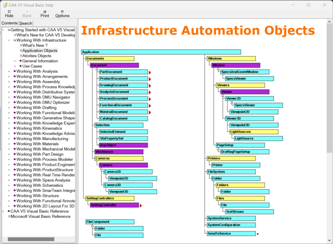333x244 pixels.
Task: Click the book icon beside Working With Infrastructure
Action: (14, 40)
